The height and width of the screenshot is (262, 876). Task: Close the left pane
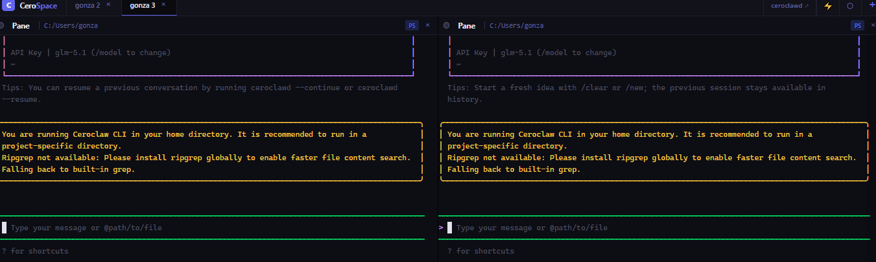(x=427, y=25)
